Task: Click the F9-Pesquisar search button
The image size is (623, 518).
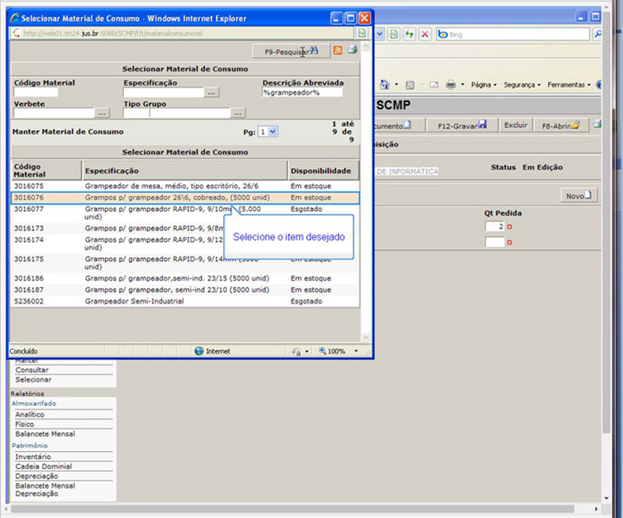Action: point(291,51)
